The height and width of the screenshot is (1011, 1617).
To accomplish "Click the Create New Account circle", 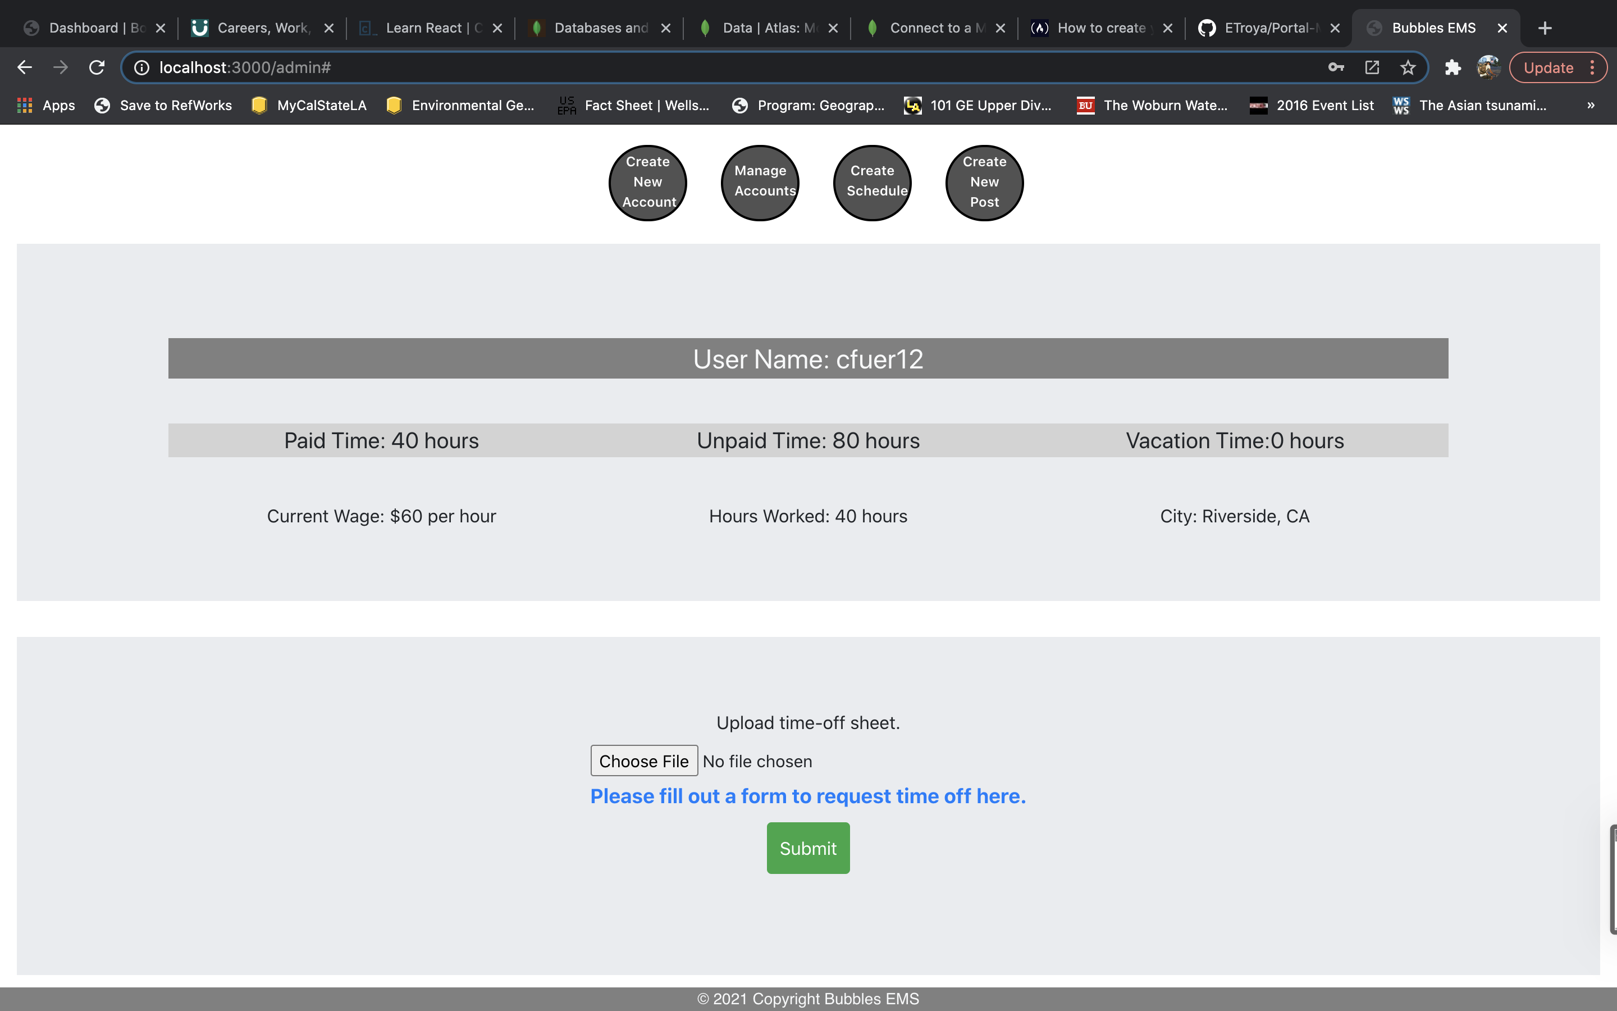I will pyautogui.click(x=647, y=183).
